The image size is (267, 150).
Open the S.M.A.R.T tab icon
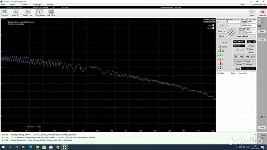point(16,13)
